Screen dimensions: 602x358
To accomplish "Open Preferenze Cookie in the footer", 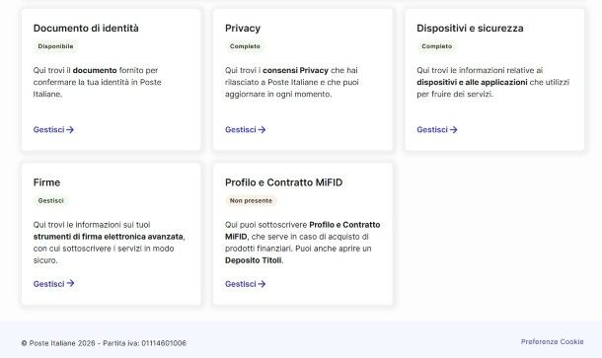I will coord(552,342).
